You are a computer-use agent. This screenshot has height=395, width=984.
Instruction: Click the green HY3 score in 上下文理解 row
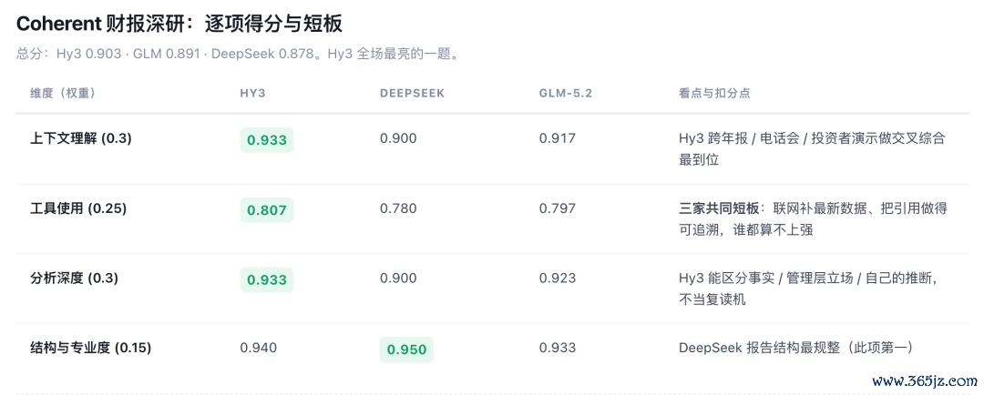267,140
